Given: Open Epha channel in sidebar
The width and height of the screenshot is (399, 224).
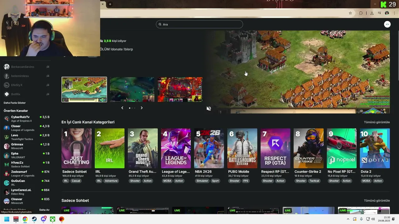Looking at the screenshot, I should coord(26,155).
